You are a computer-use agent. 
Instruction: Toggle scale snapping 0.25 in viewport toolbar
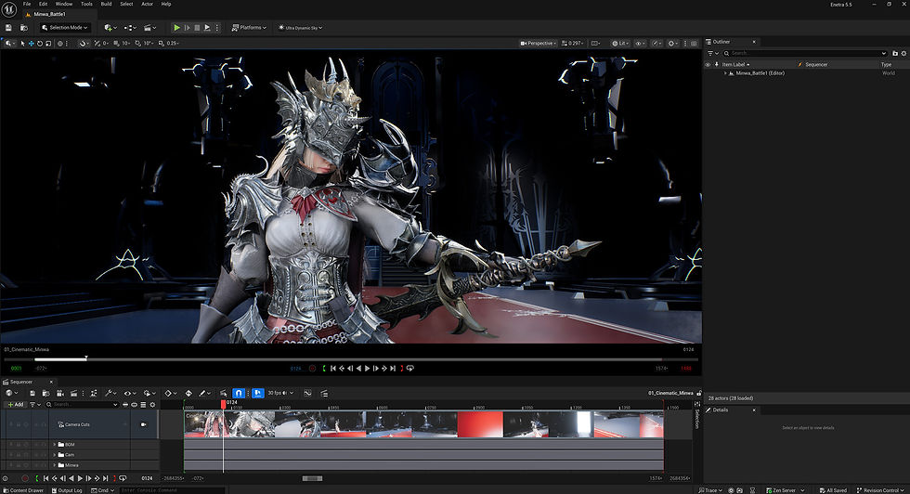point(169,43)
